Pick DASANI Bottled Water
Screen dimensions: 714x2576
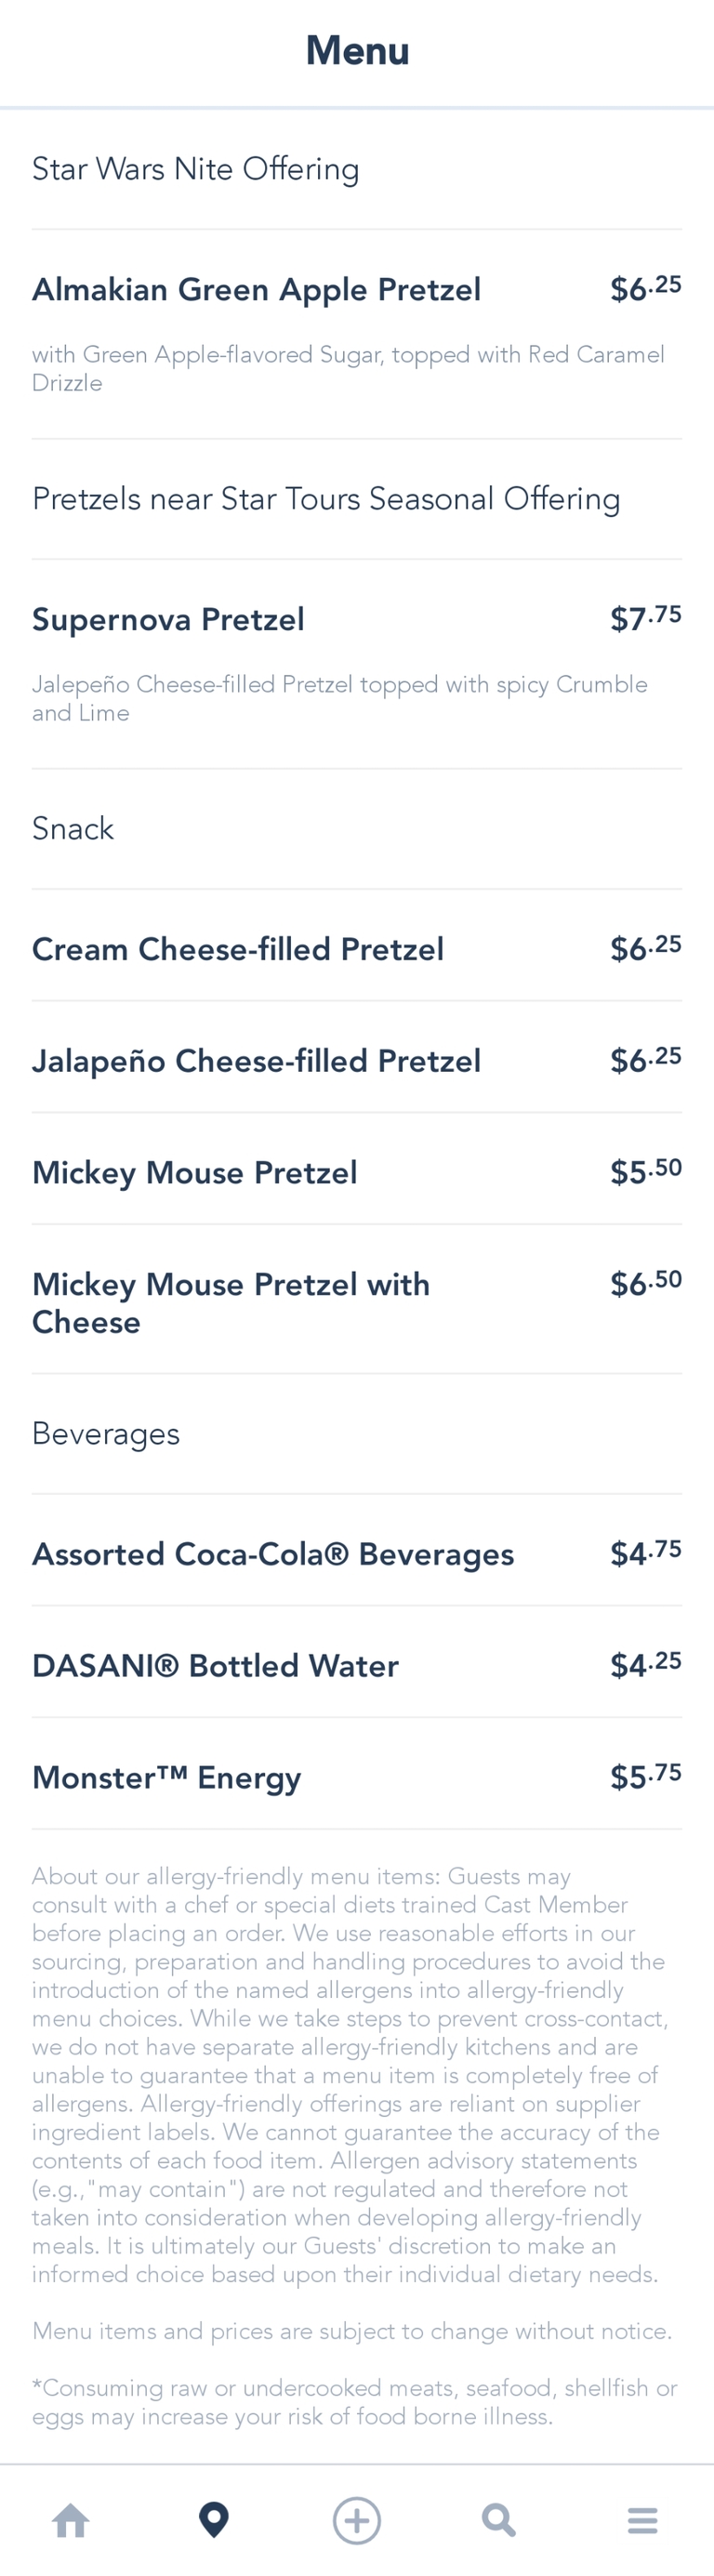pos(215,1666)
